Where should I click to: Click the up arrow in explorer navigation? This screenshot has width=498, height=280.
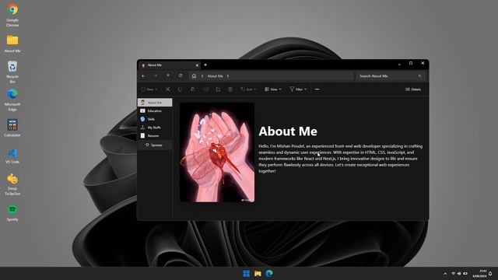coord(168,75)
